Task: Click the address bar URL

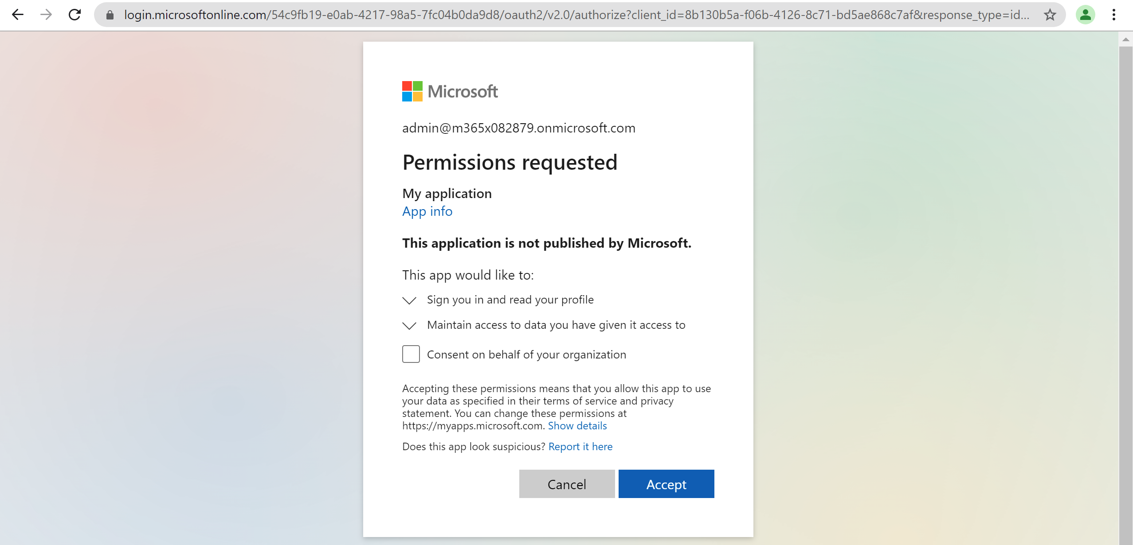Action: point(576,15)
